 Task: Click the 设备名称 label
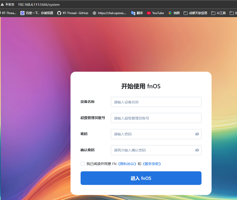(x=87, y=102)
